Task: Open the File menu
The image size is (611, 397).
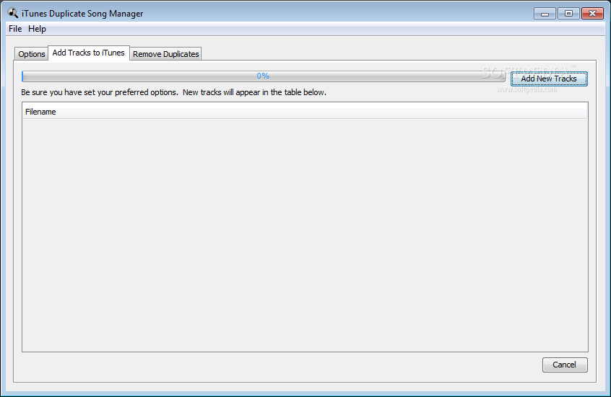Action: (15, 29)
